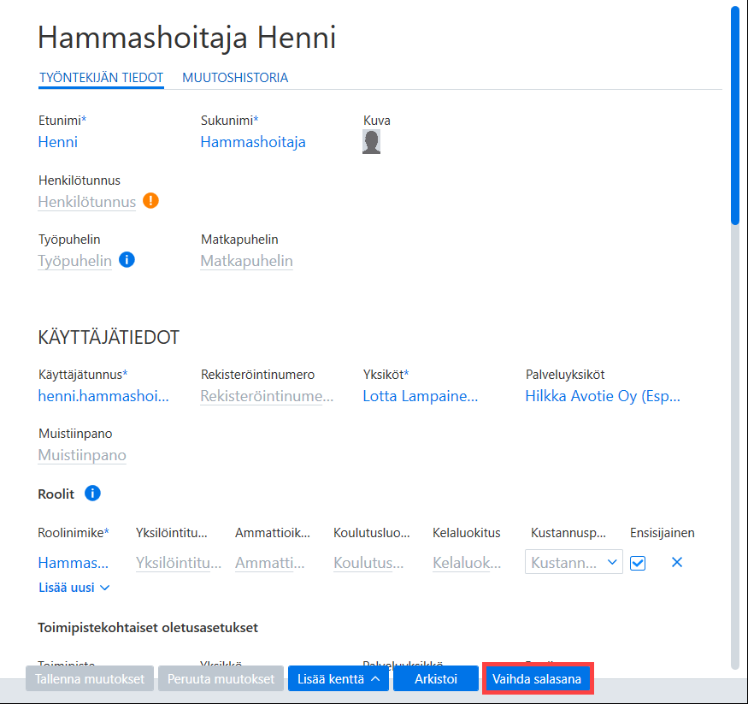Click the Vaihda salasana button
This screenshot has height=704, width=748.
[537, 678]
